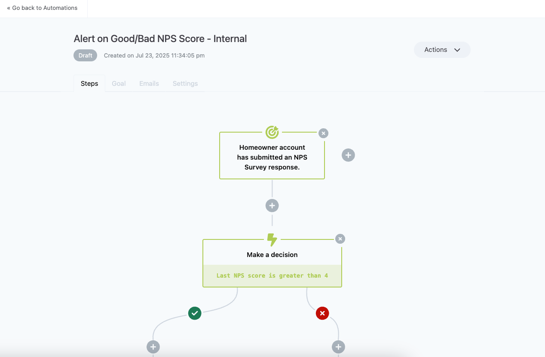Switch to the Goal tab

pos(119,83)
